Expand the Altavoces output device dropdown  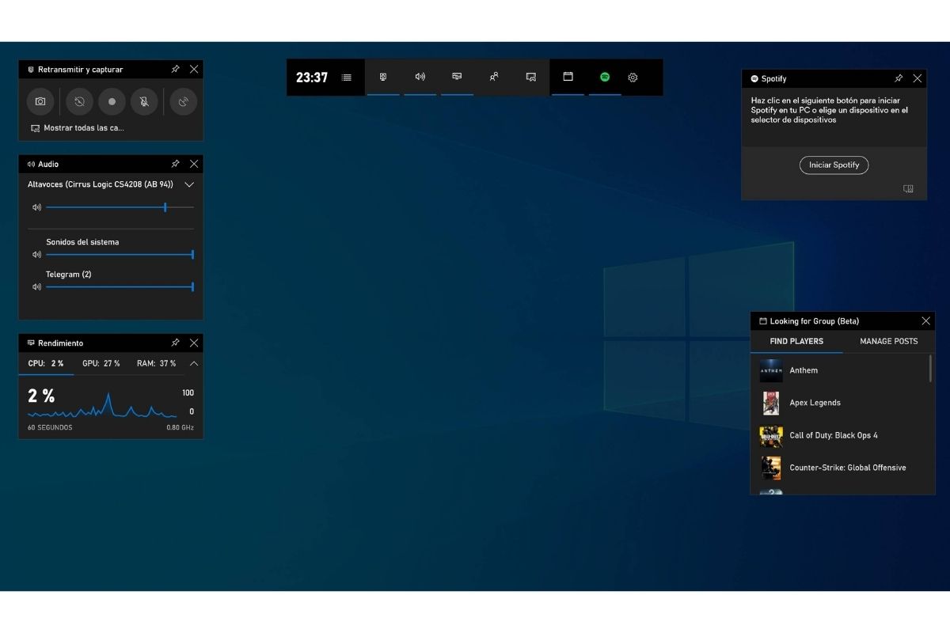click(x=189, y=184)
